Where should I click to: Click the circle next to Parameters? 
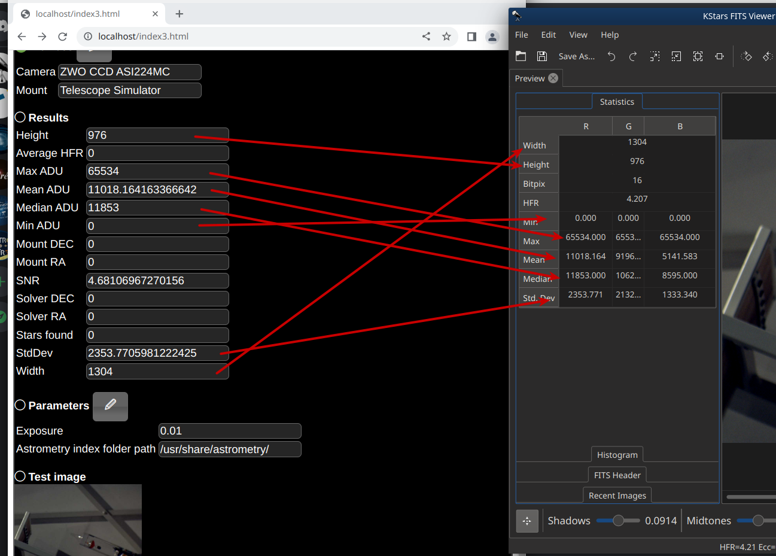coord(20,405)
